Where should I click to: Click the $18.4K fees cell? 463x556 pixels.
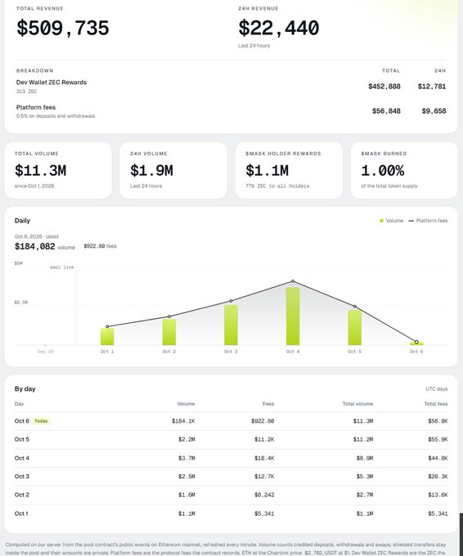pyautogui.click(x=264, y=458)
